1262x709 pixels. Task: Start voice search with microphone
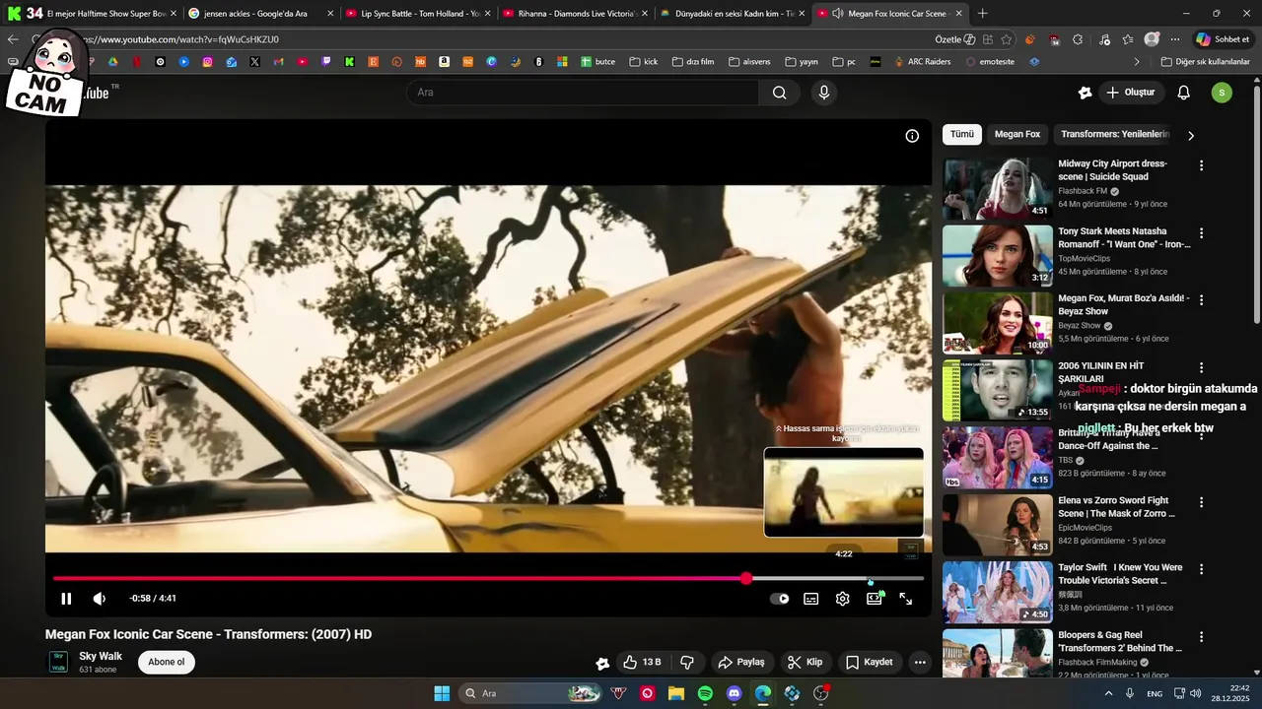824,93
